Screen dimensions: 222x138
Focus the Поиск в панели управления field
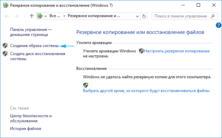pos(181,16)
